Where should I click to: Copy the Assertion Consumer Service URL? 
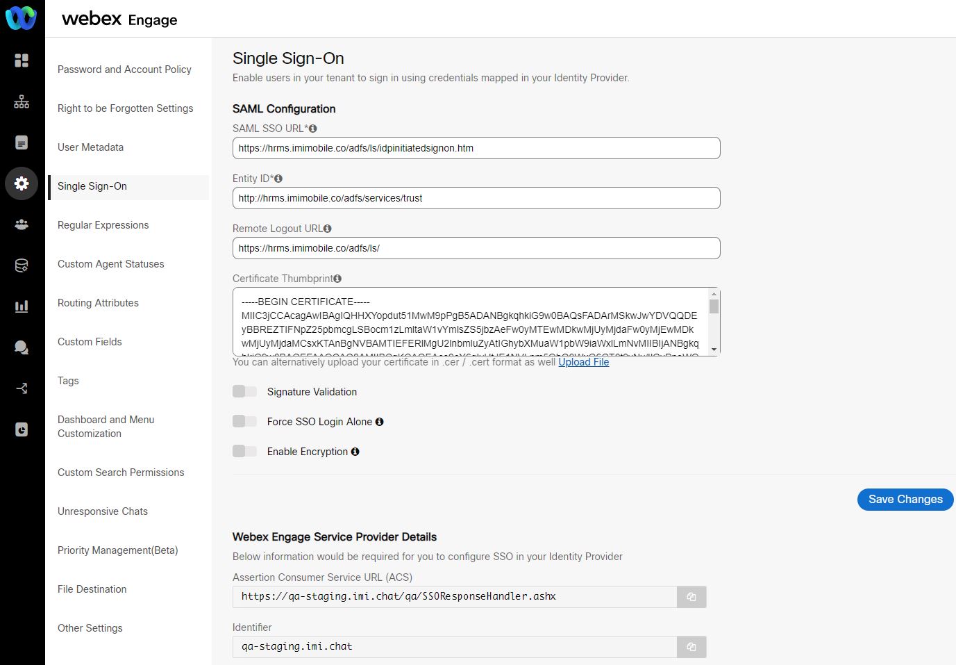(691, 597)
